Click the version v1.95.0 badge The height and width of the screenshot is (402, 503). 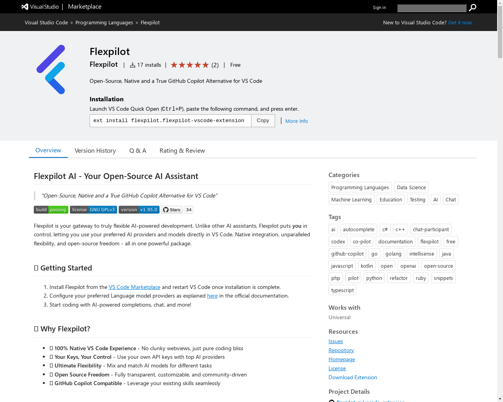coord(139,210)
